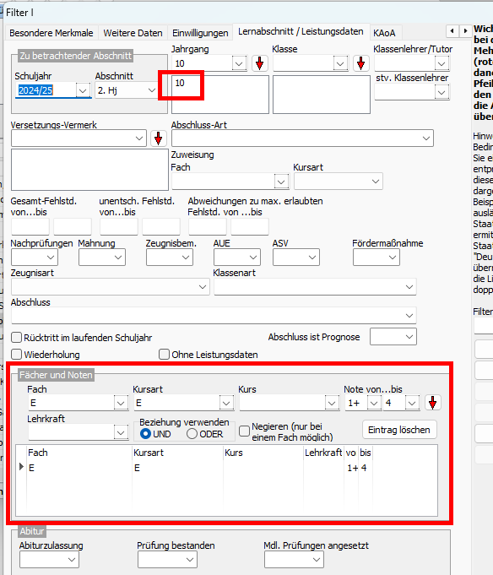
Task: Select the ODER radio button
Action: 192,434
